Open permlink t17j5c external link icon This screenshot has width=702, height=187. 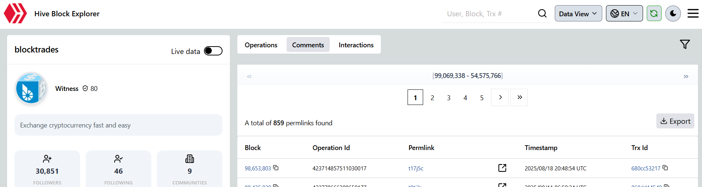coord(502,168)
